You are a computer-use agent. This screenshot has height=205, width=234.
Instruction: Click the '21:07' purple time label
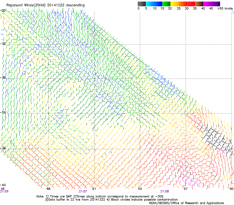(x=83, y=191)
